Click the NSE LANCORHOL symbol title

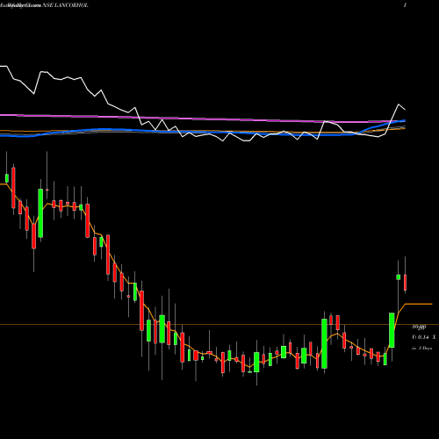click(x=65, y=5)
